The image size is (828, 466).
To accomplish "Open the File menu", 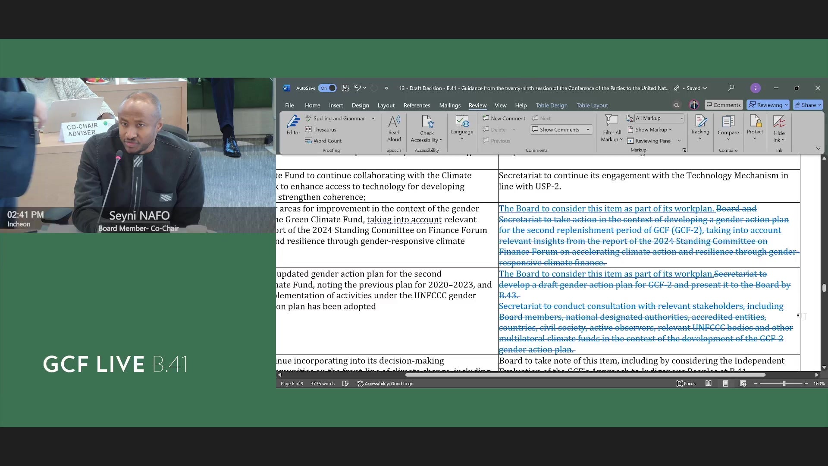I will tap(289, 105).
